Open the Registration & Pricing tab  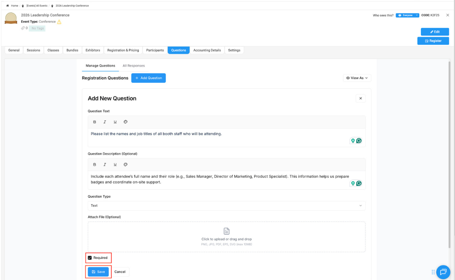123,50
